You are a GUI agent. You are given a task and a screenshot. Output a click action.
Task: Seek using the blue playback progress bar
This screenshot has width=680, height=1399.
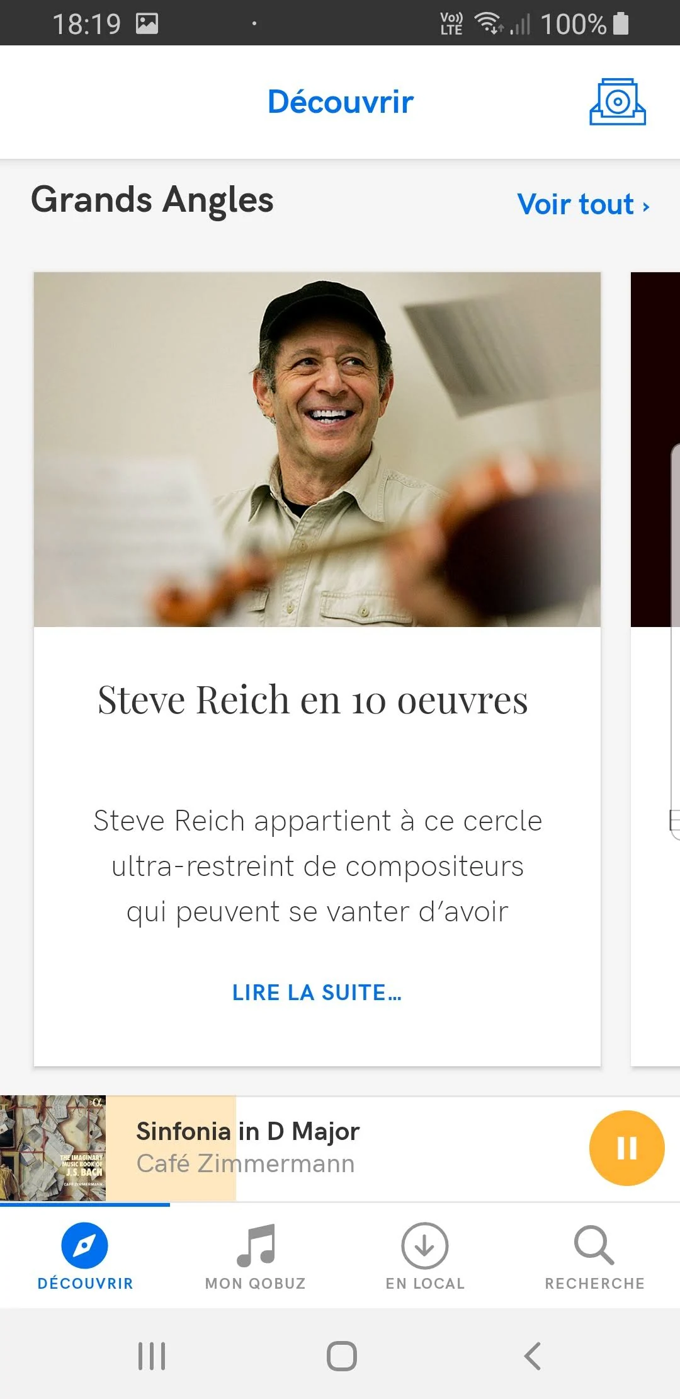click(85, 1204)
